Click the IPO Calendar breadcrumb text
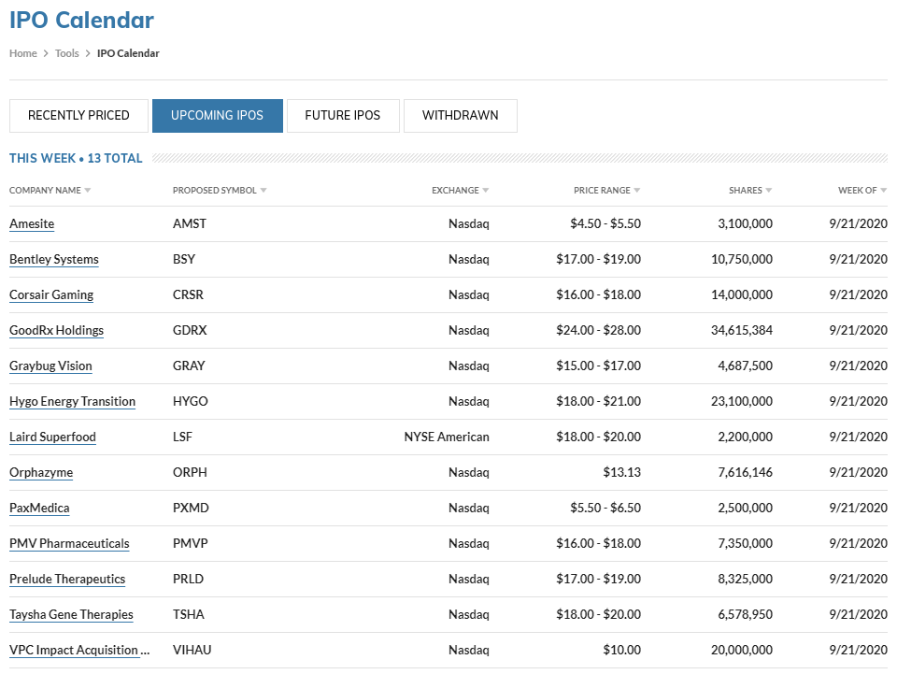 128,53
